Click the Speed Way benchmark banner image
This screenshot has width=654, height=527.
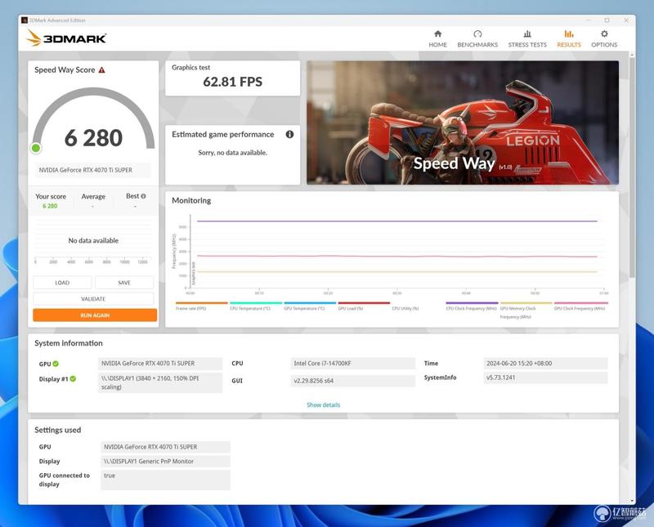point(463,123)
